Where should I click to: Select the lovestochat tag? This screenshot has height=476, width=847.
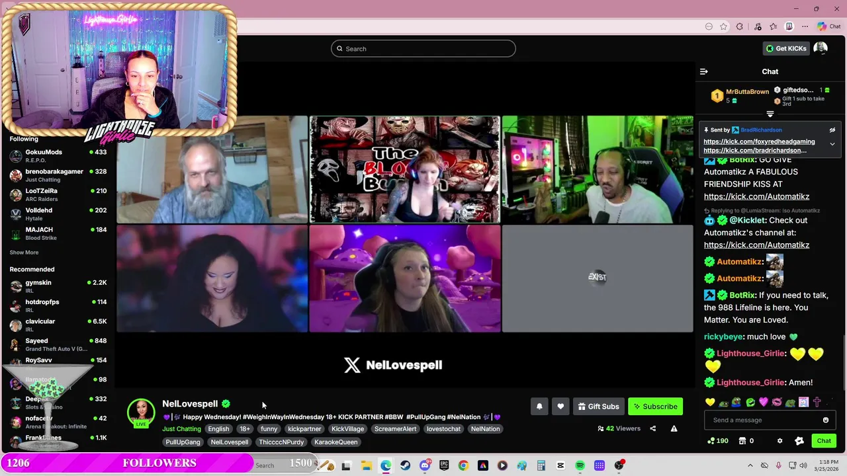pos(443,429)
